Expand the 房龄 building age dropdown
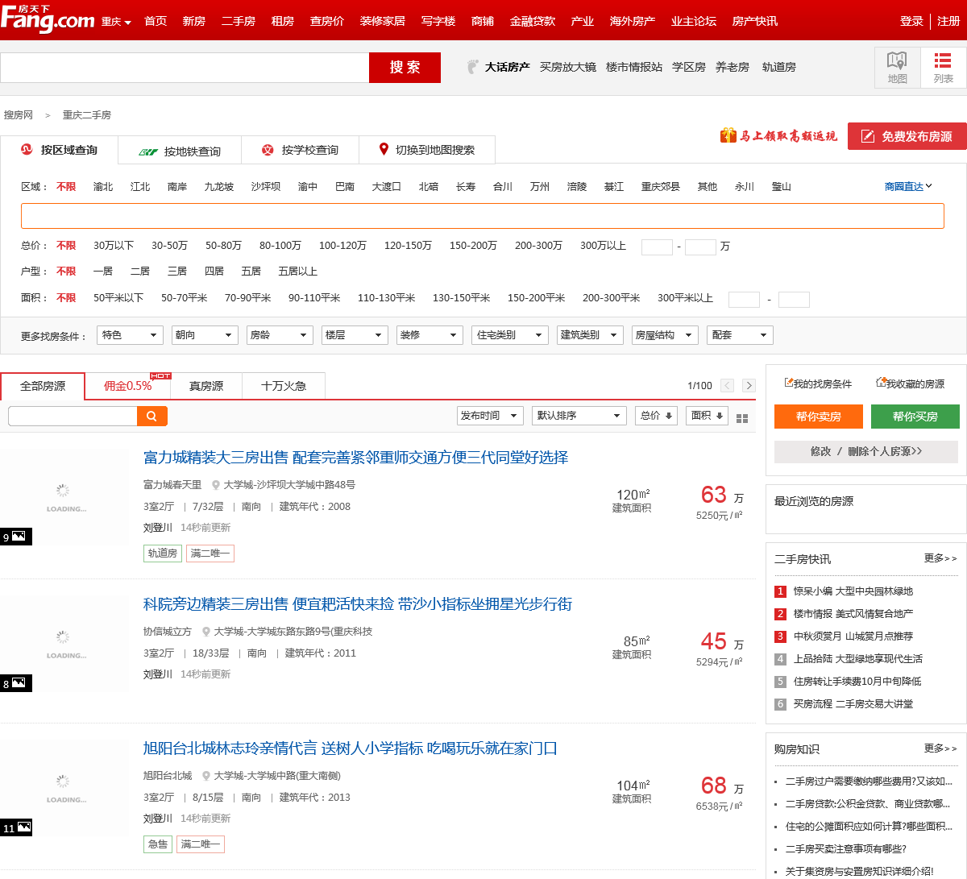The image size is (967, 879). point(280,335)
